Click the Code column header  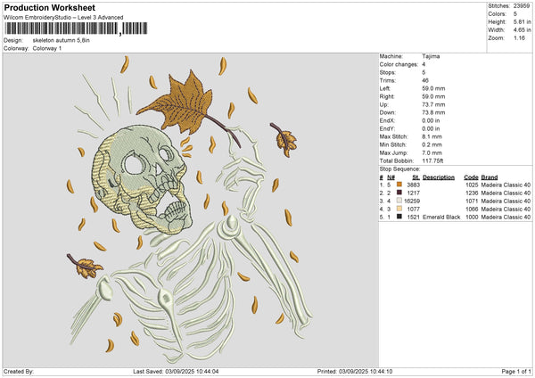click(x=471, y=177)
